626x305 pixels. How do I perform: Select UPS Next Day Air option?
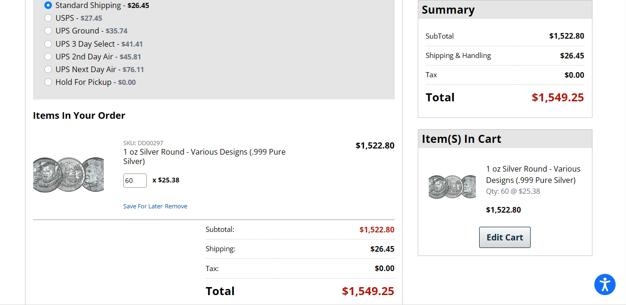[48, 69]
